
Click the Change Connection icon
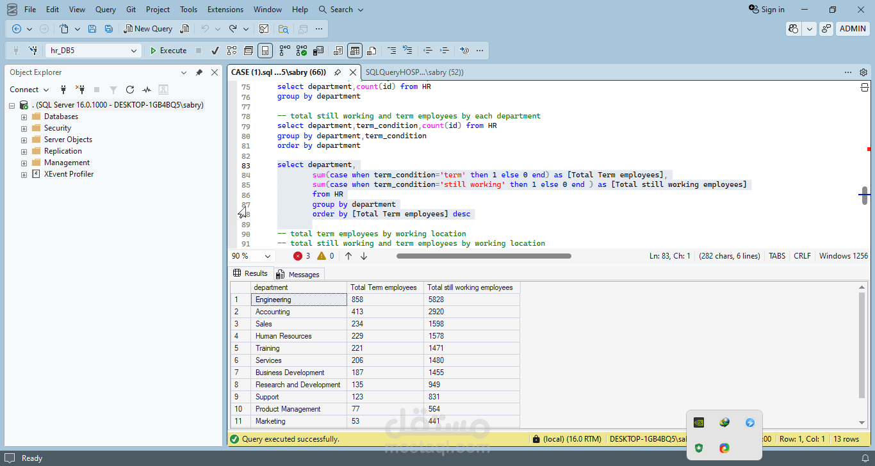coord(33,51)
